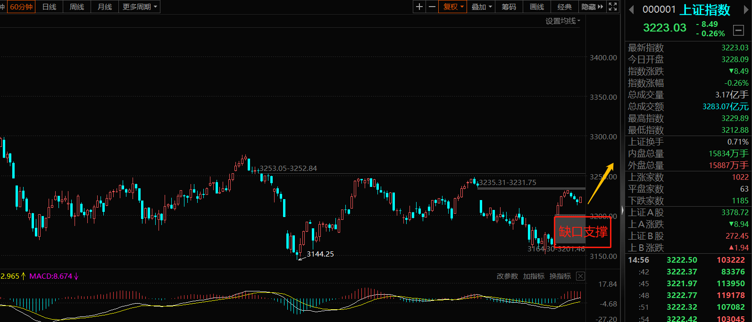The image size is (752, 322).
Task: Click 内盘总量 value 15834万手
Action: pyautogui.click(x=728, y=153)
